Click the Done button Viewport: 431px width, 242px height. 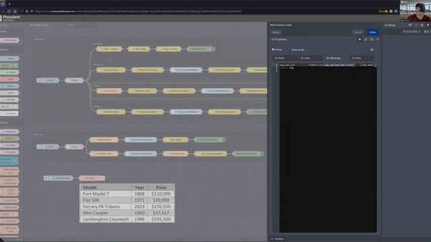(x=372, y=32)
